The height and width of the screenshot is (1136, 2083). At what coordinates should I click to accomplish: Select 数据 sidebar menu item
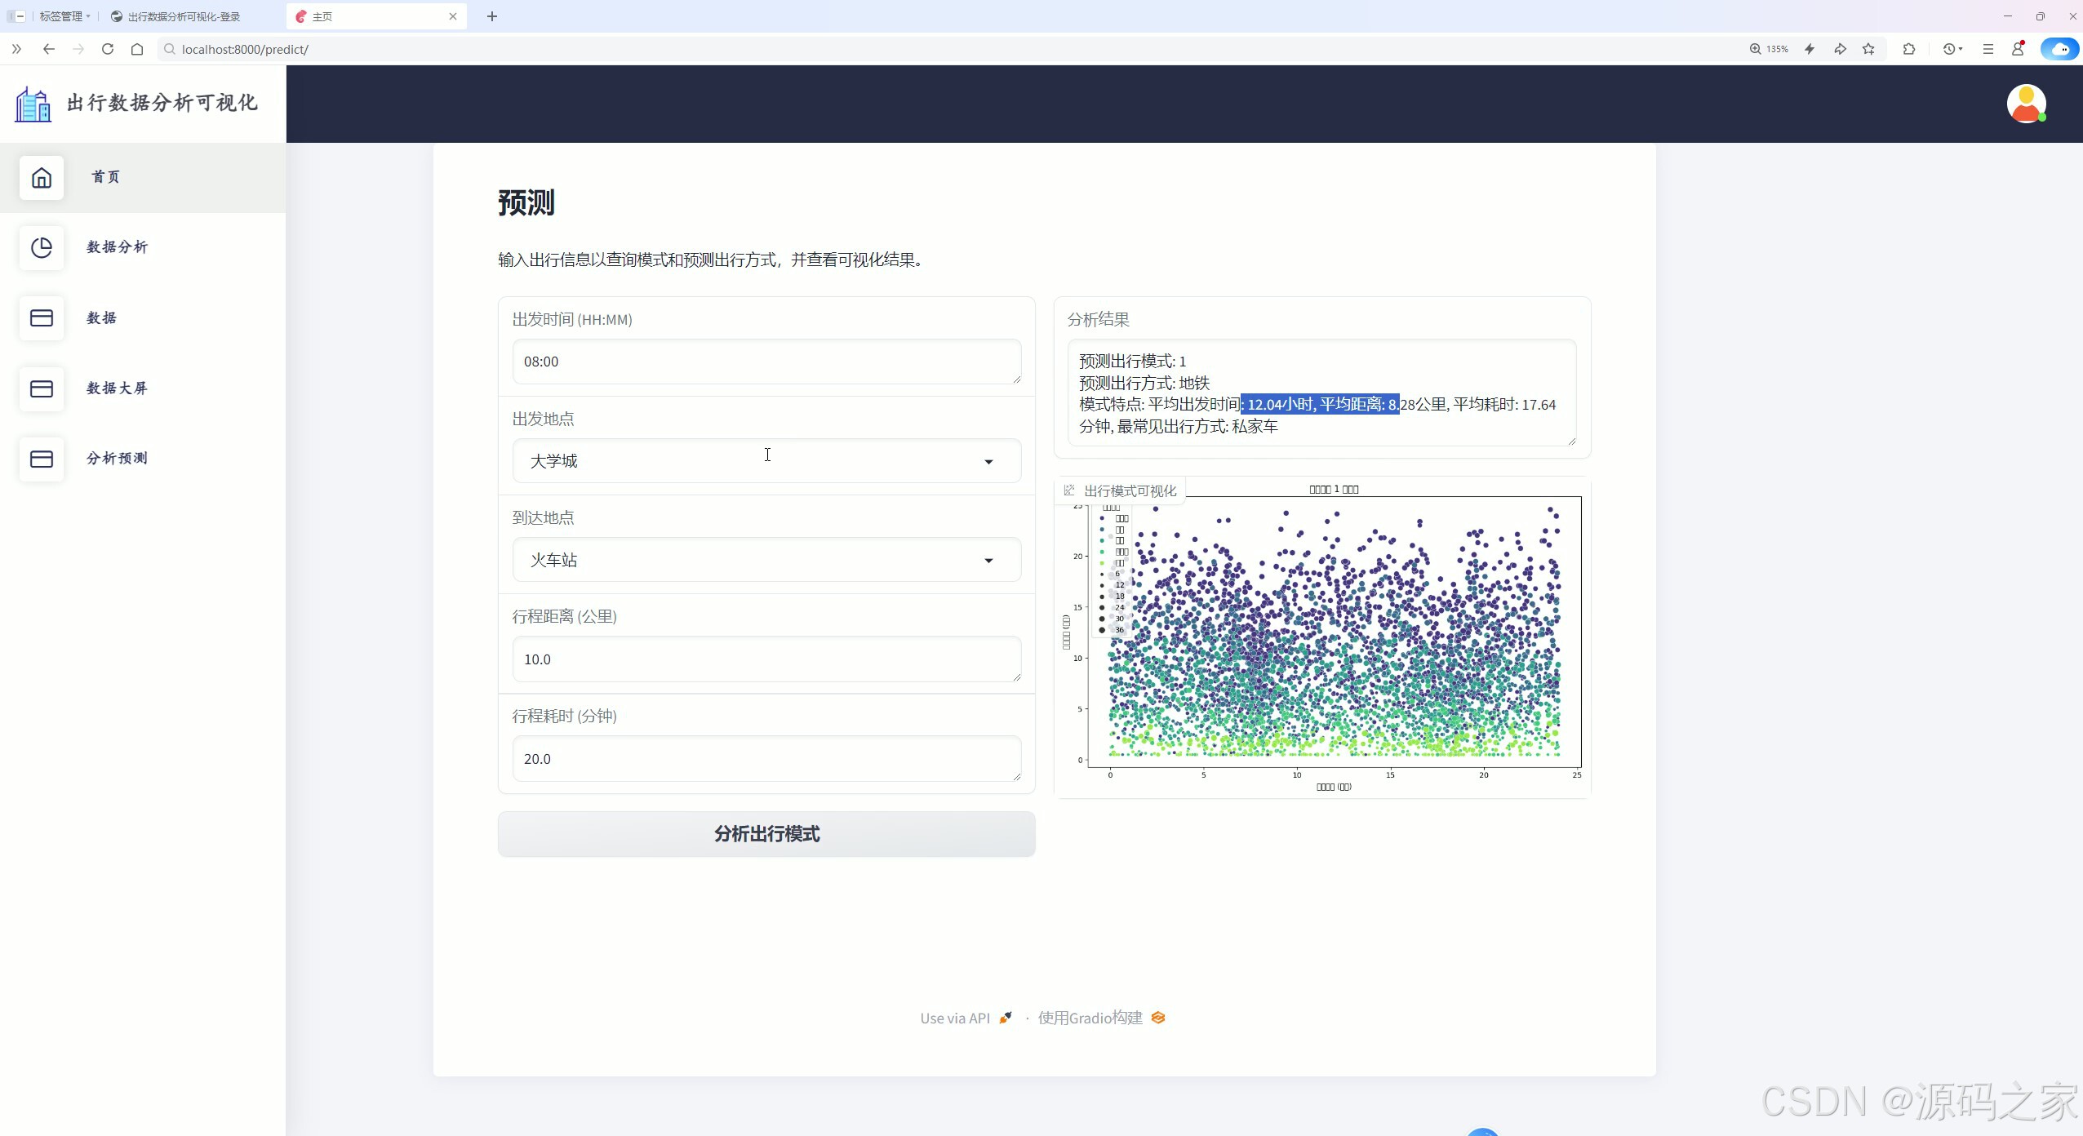[101, 318]
